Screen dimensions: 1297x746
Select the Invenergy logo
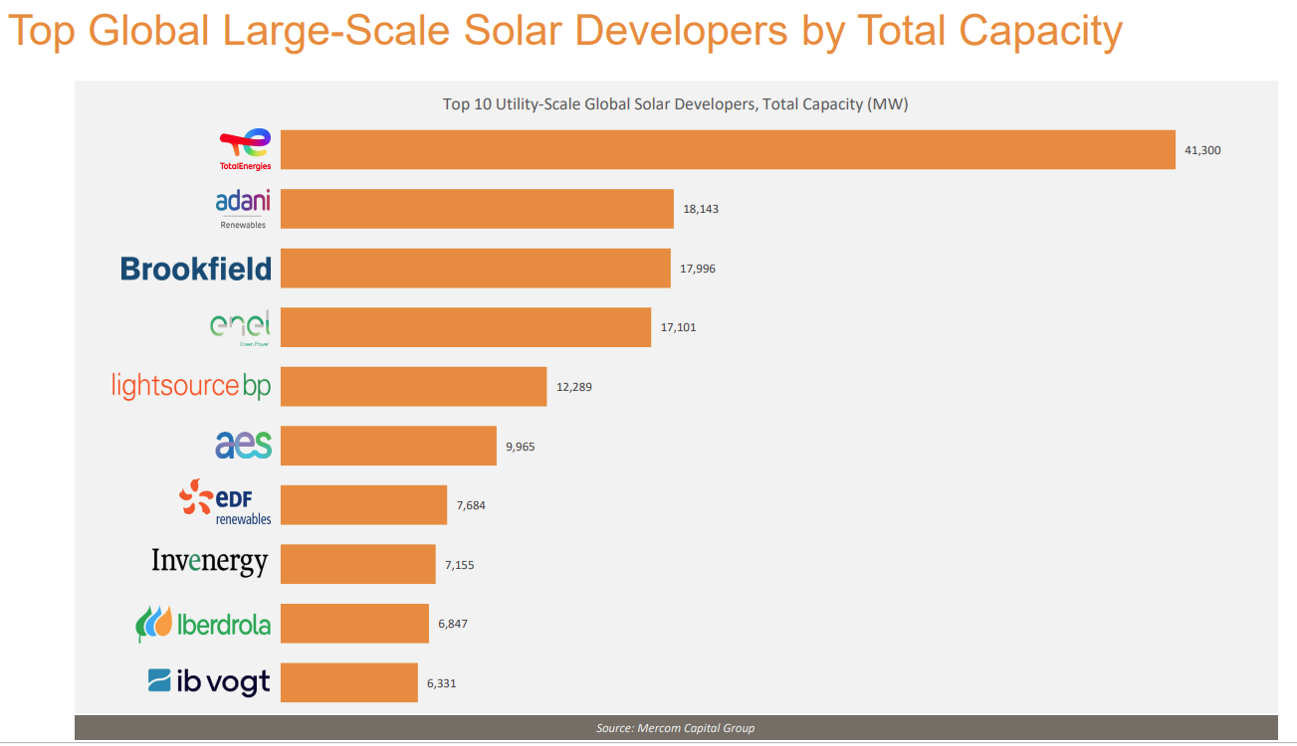tap(210, 562)
